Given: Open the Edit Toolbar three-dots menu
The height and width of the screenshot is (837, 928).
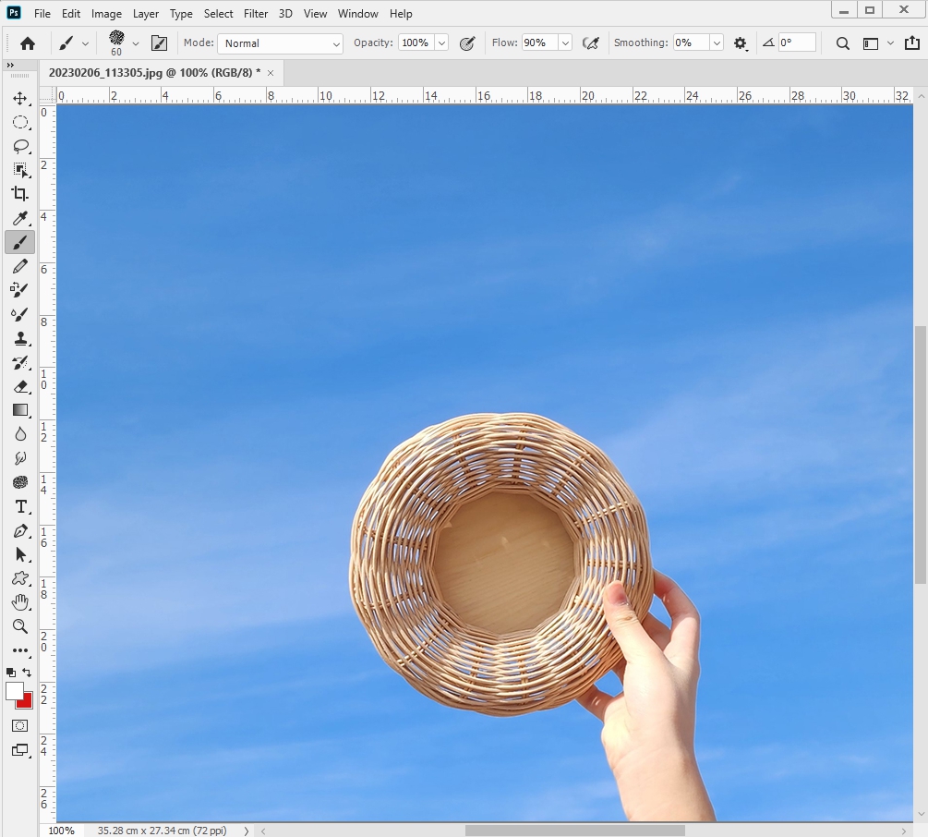Looking at the screenshot, I should 20,650.
